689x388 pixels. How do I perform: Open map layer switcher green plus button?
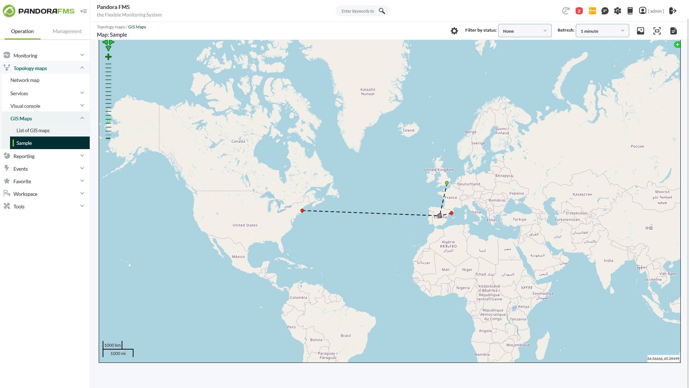(677, 45)
